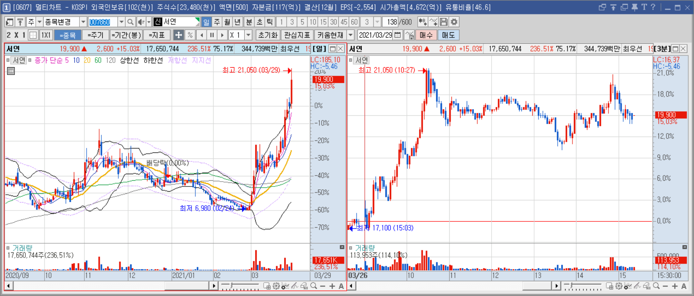694x296 pixels.
Task: Click the 1X1 layout button
Action: [46, 35]
